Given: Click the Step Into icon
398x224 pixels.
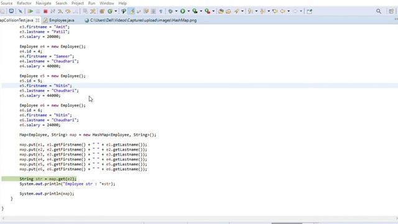Looking at the screenshot, I should point(60,11).
